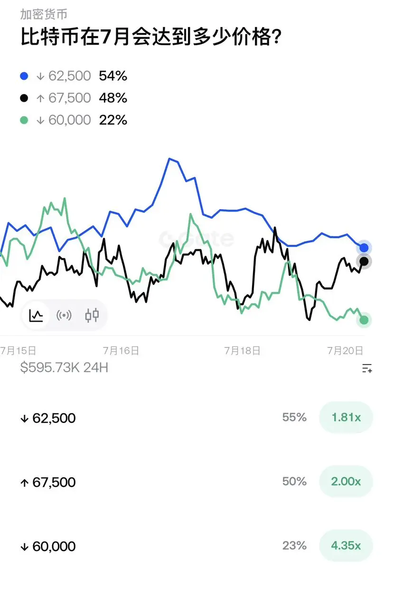Click the green endpoint dot on chart

pyautogui.click(x=364, y=320)
